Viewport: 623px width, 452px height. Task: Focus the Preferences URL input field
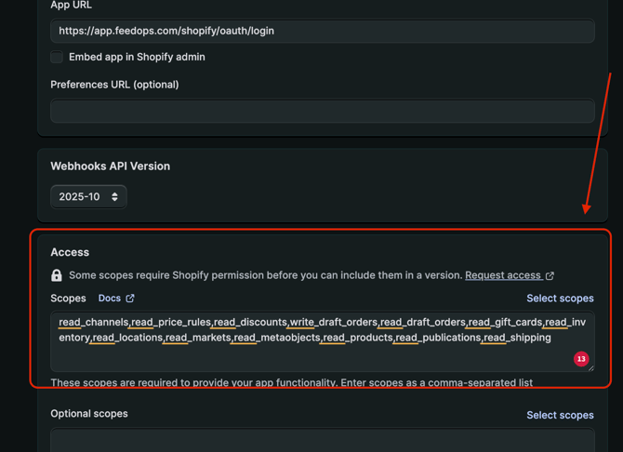[322, 112]
